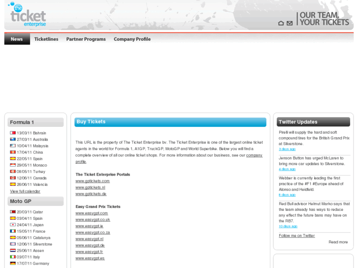Click the France flag icon
Image resolution: width=358 pixels, height=268 pixels.
point(13,231)
